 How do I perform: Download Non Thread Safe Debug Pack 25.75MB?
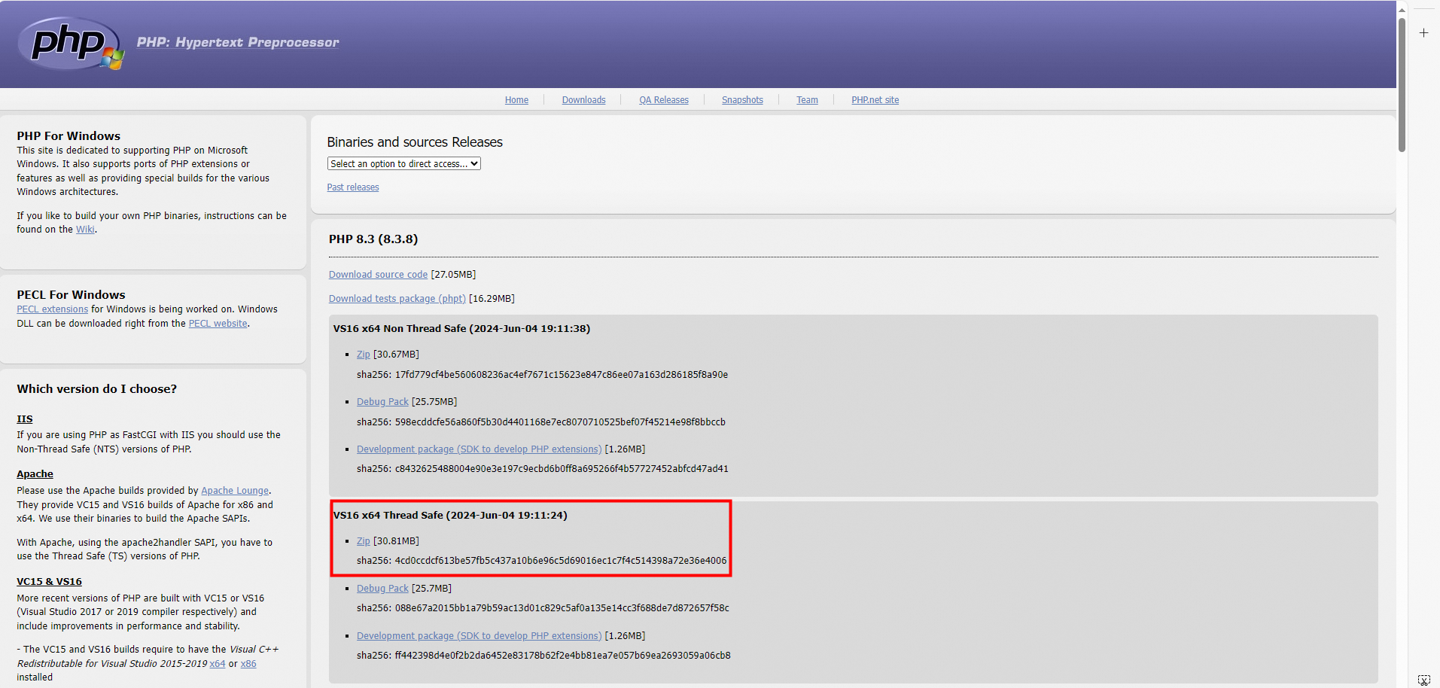[382, 402]
